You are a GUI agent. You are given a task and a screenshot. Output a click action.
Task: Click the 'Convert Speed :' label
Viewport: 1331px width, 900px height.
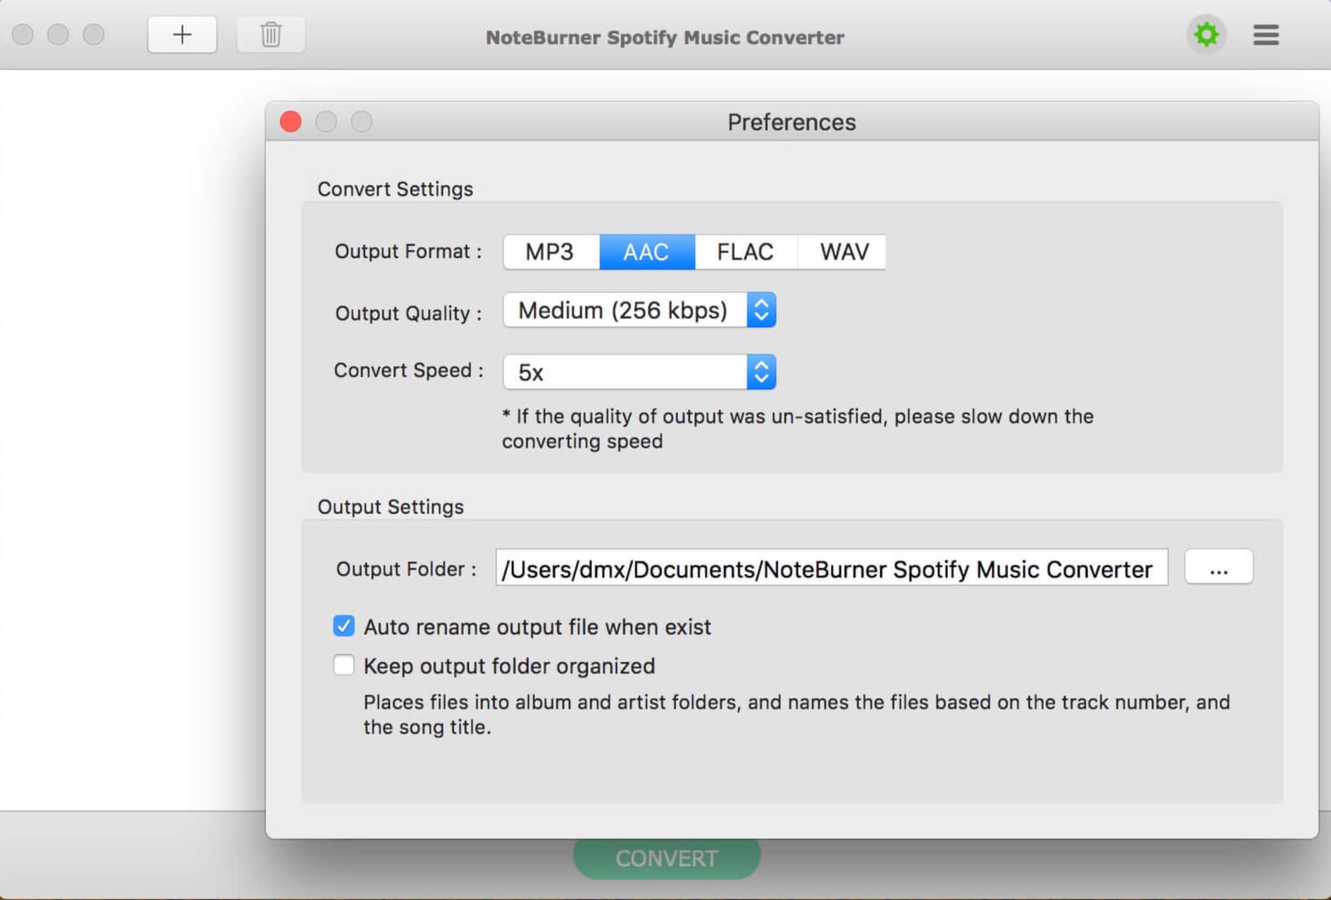coord(408,370)
